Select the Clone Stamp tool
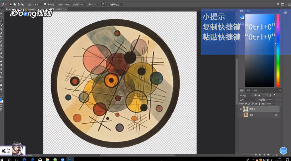The image size is (291, 161). tap(1, 45)
